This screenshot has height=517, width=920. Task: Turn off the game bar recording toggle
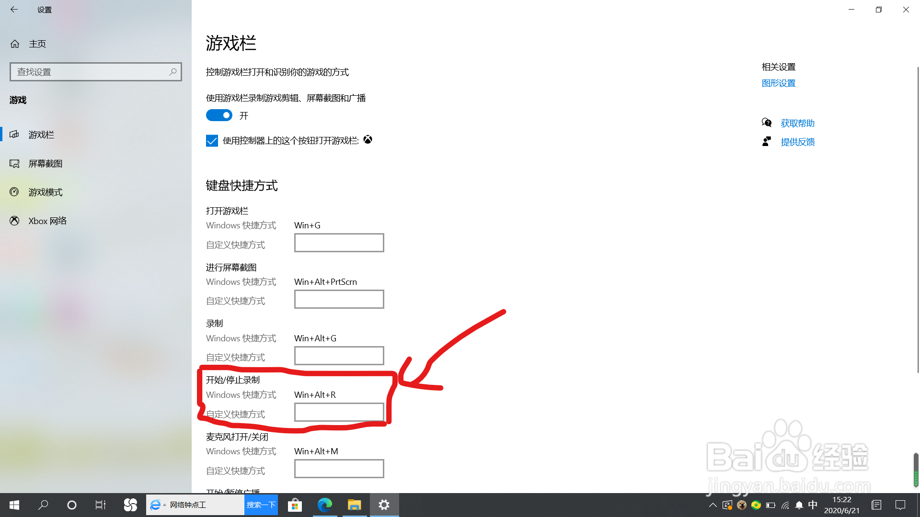(x=219, y=115)
